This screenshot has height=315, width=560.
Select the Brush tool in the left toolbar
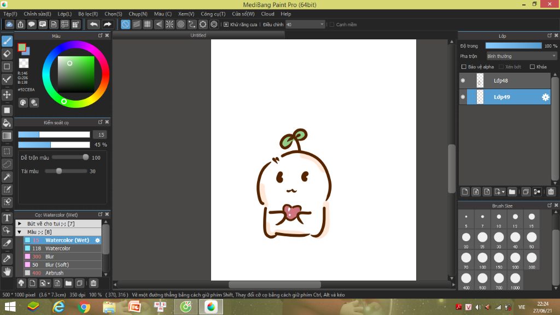pos(7,41)
